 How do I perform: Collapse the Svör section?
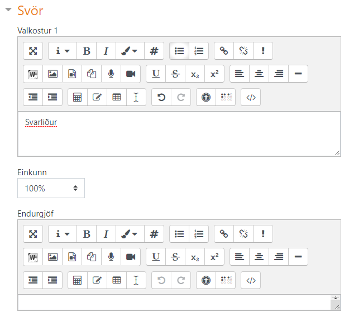8,10
